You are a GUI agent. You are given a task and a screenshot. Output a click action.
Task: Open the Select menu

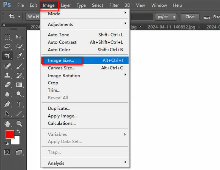tap(97, 5)
